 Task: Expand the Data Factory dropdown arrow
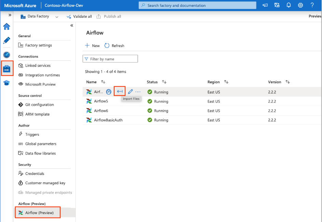click(57, 17)
